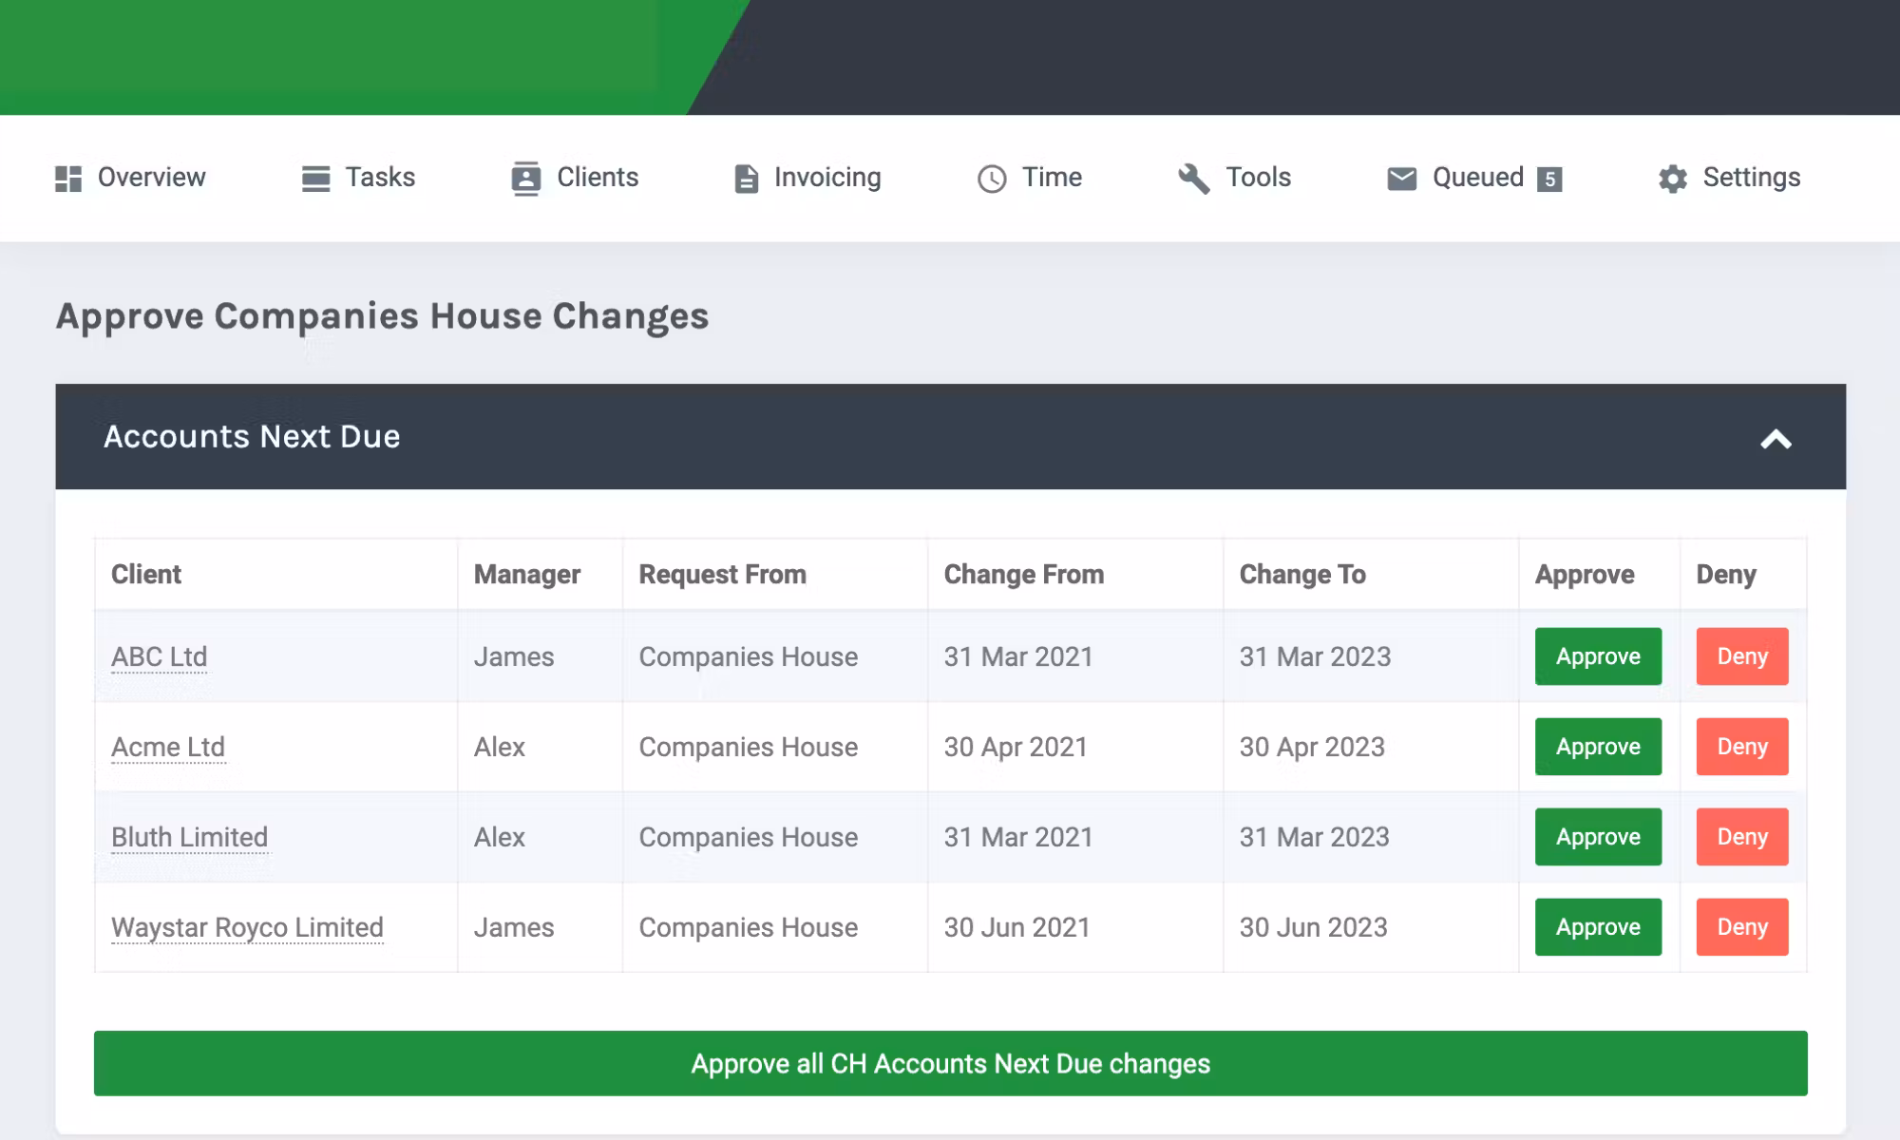Viewport: 1900px width, 1140px height.
Task: Click Approve all CH Accounts Next Due changes
Action: click(x=950, y=1064)
